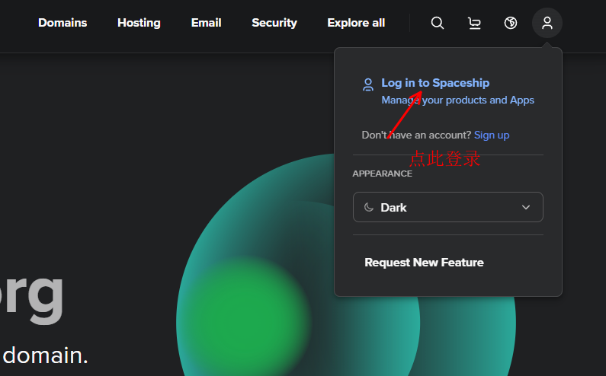The height and width of the screenshot is (376, 606).
Task: Click the large "rg" hero heading text
Action: tap(31, 297)
